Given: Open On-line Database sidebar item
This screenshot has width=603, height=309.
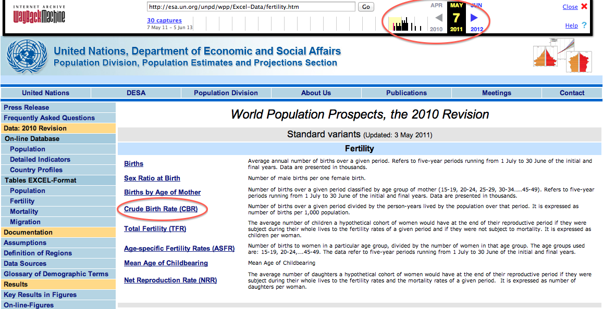Looking at the screenshot, I should click(32, 138).
